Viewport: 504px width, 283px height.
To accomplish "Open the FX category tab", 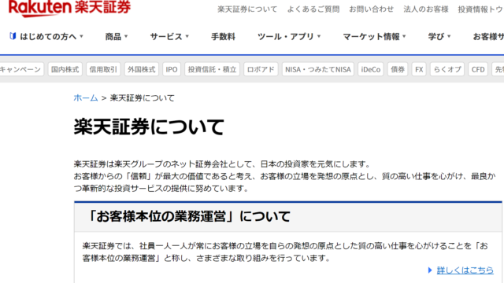I will click(x=419, y=69).
